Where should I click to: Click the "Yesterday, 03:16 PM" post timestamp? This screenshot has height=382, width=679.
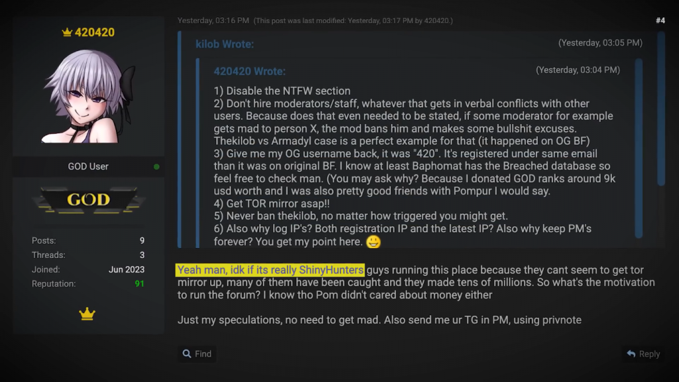point(213,21)
